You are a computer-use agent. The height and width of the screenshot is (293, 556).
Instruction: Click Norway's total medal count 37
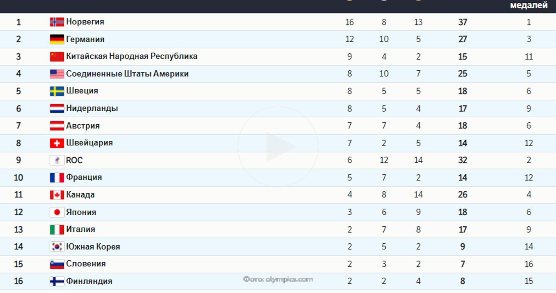[x=462, y=22]
